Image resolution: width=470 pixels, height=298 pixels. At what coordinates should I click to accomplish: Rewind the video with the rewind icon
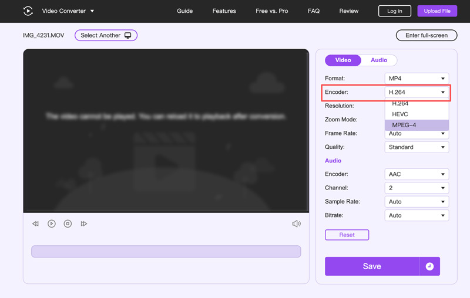pyautogui.click(x=36, y=223)
